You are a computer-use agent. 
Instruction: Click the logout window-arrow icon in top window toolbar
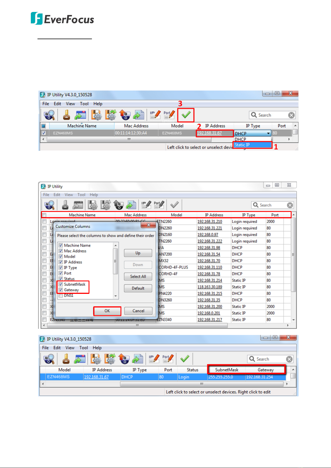pos(80,115)
